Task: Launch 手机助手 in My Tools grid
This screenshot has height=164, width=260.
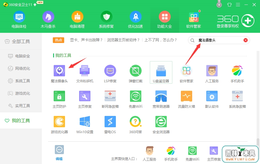Action: [237, 74]
